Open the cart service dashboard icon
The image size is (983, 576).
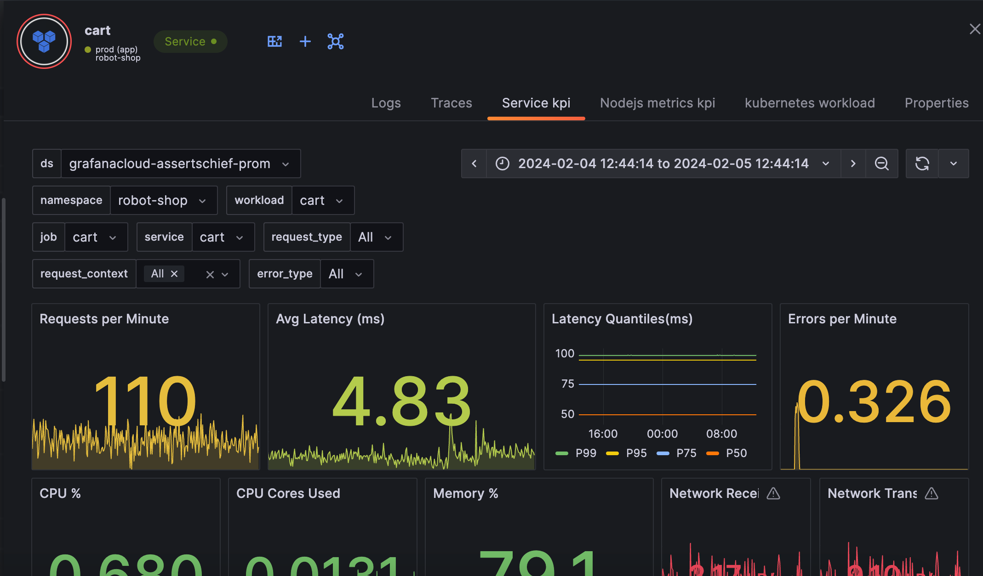point(274,41)
